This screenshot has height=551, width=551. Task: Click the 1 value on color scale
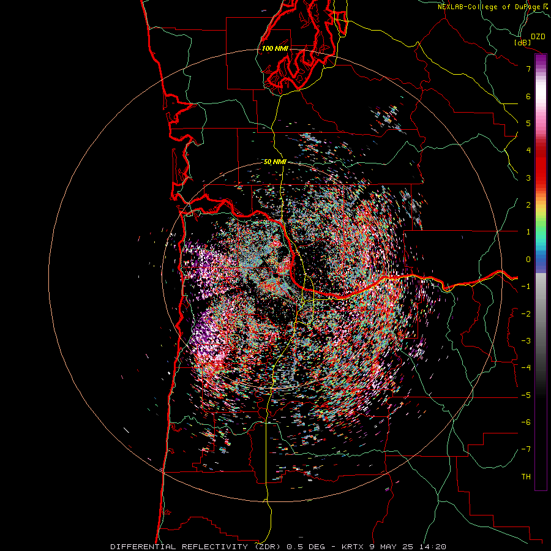[528, 232]
